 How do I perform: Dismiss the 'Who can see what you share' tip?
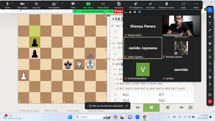[127, 106]
